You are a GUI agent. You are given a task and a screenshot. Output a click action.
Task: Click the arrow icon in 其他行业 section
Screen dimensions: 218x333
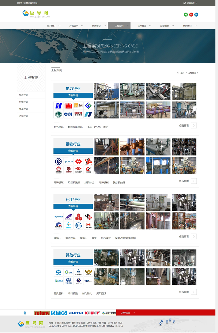click(x=194, y=292)
